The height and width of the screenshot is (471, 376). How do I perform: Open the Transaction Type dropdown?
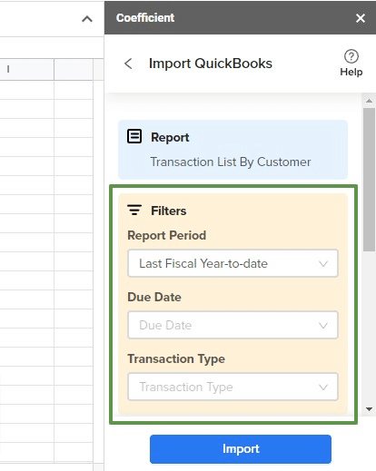pyautogui.click(x=233, y=387)
